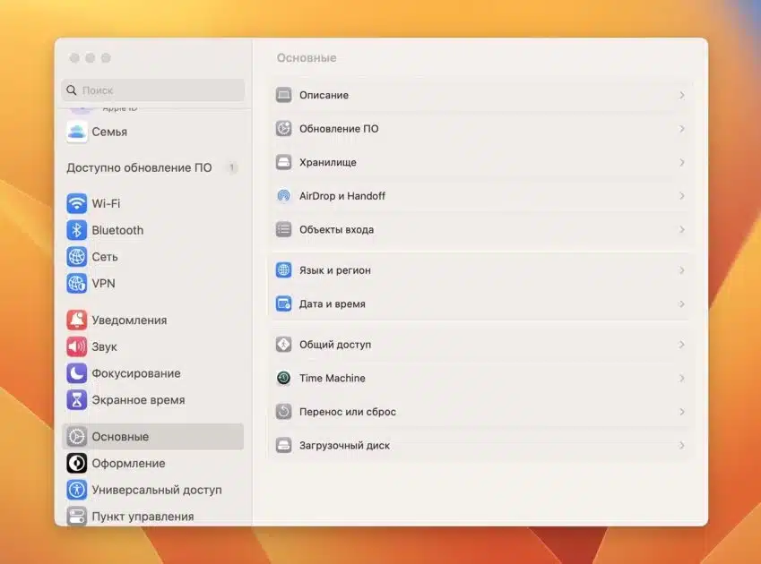
Task: Open Bluetooth settings via its icon
Action: pyautogui.click(x=76, y=230)
